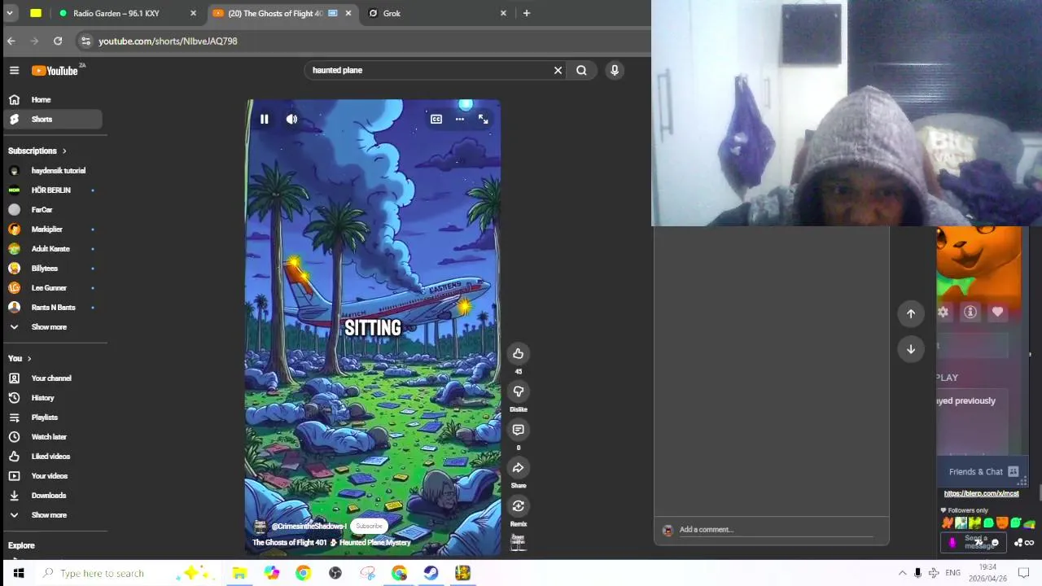
Task: Reload the YouTube page
Action: click(x=58, y=41)
